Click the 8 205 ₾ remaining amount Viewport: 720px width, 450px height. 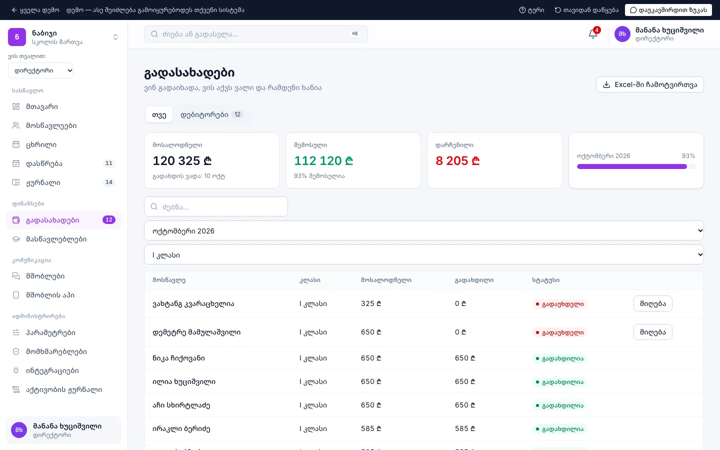click(457, 160)
